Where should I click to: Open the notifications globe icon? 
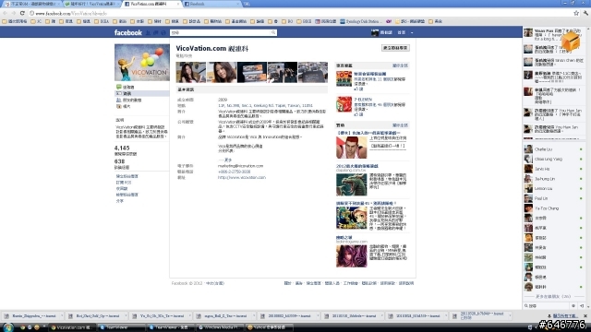point(163,33)
